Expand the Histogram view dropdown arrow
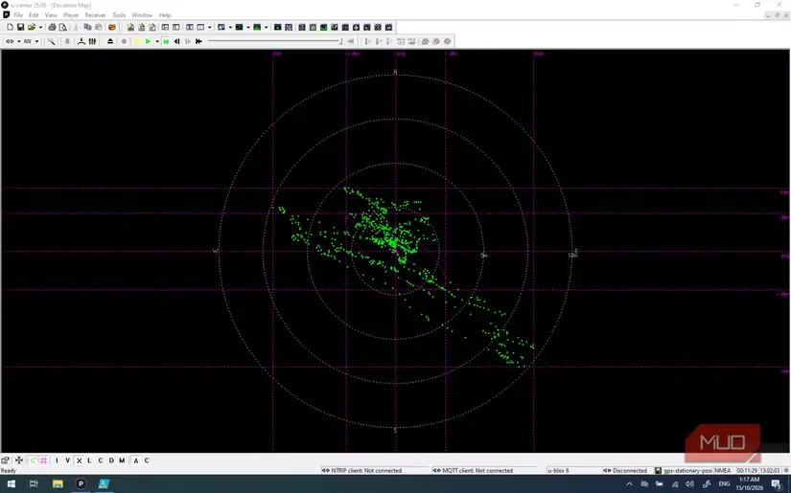This screenshot has width=791, height=493. (x=247, y=27)
